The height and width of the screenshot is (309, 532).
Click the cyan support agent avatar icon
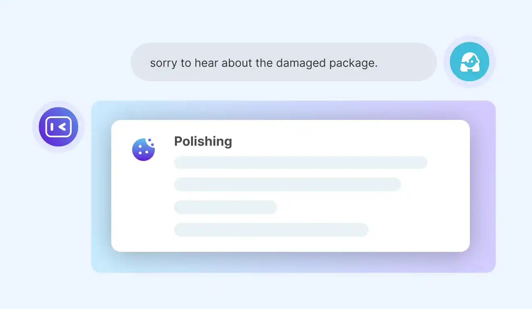[470, 62]
